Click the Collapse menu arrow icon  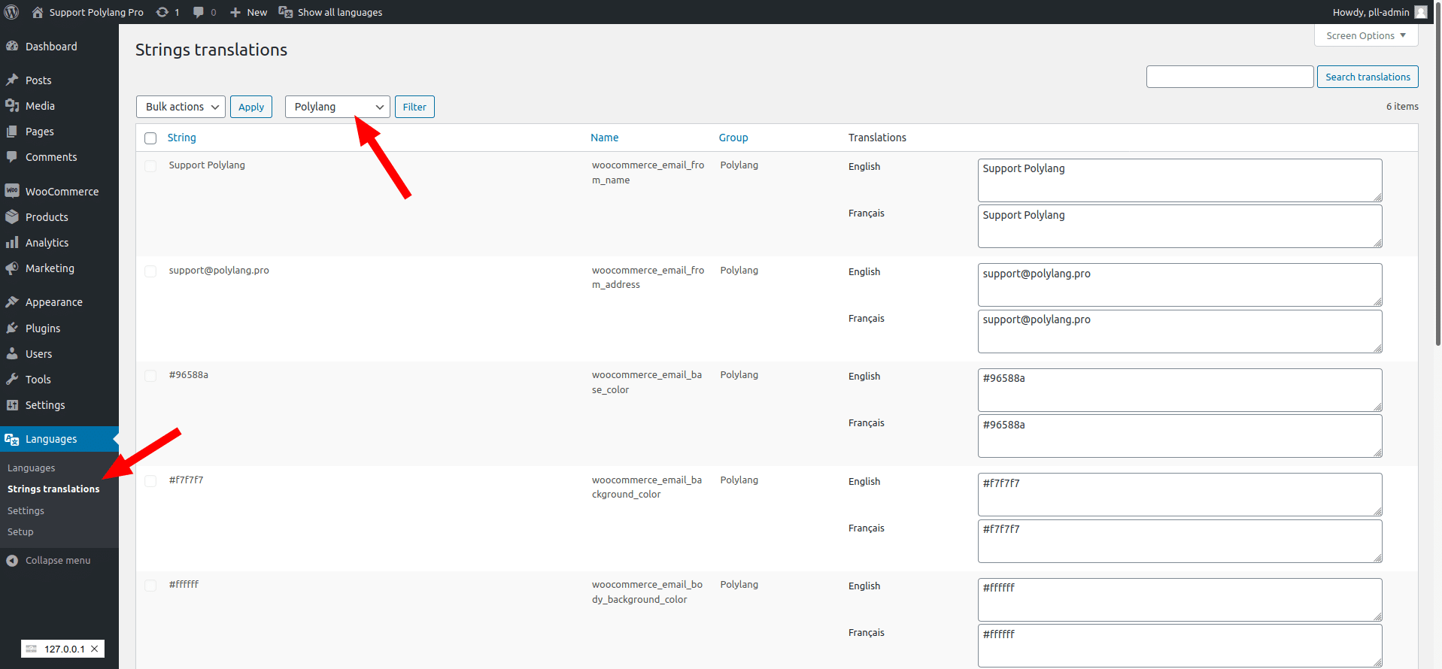12,560
